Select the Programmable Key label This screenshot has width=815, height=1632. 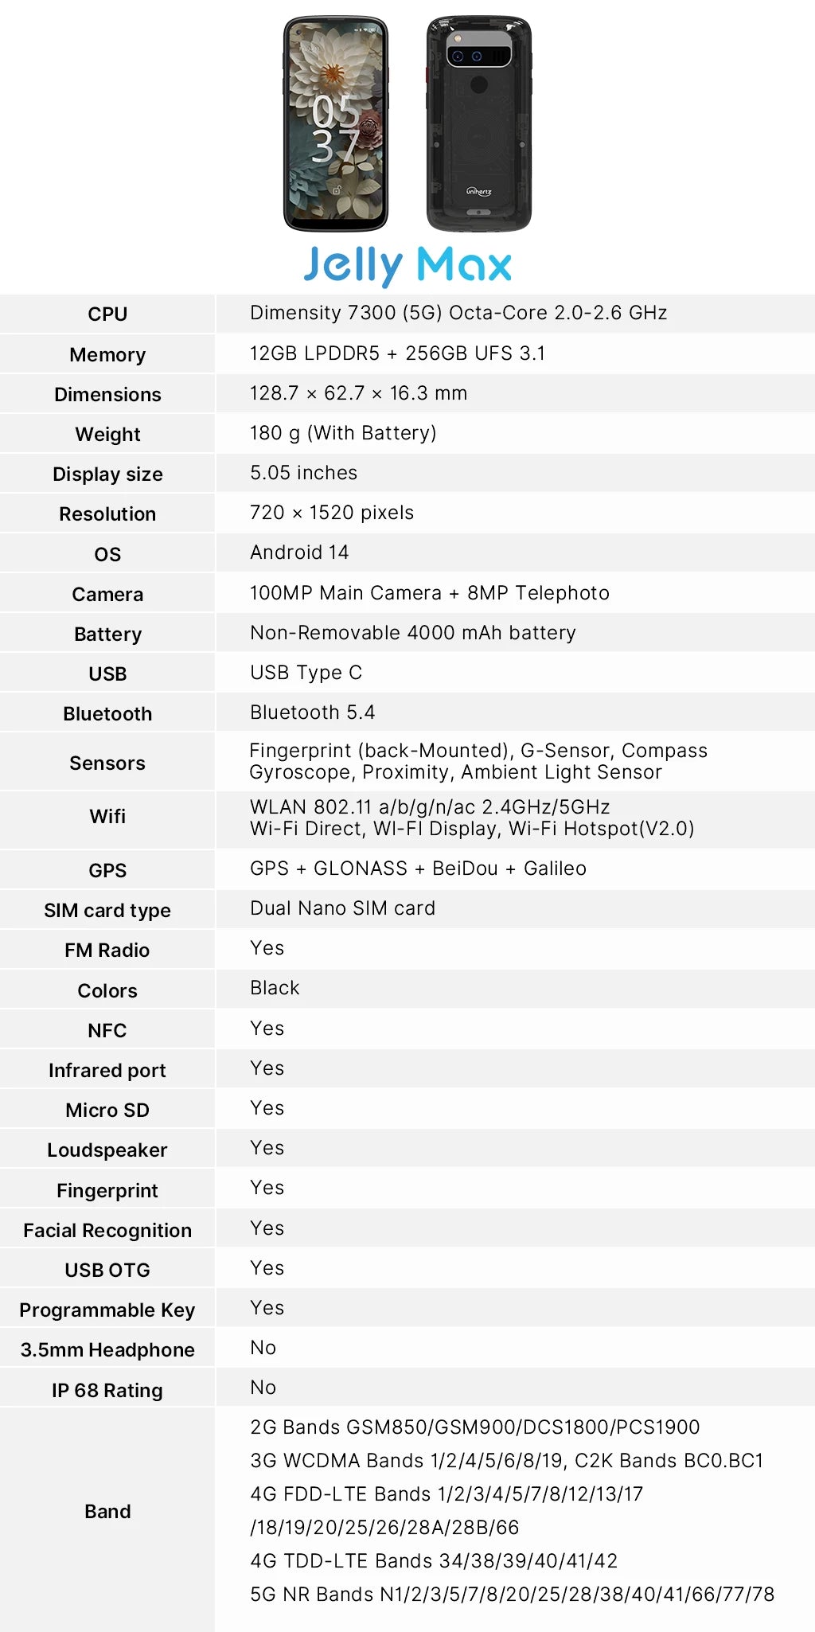107,1310
